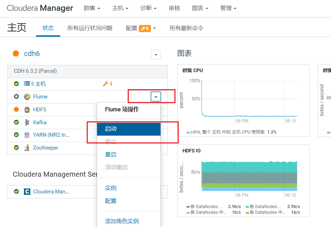Switch to the 状态 tab
This screenshot has width=331, height=227.
[x=48, y=28]
